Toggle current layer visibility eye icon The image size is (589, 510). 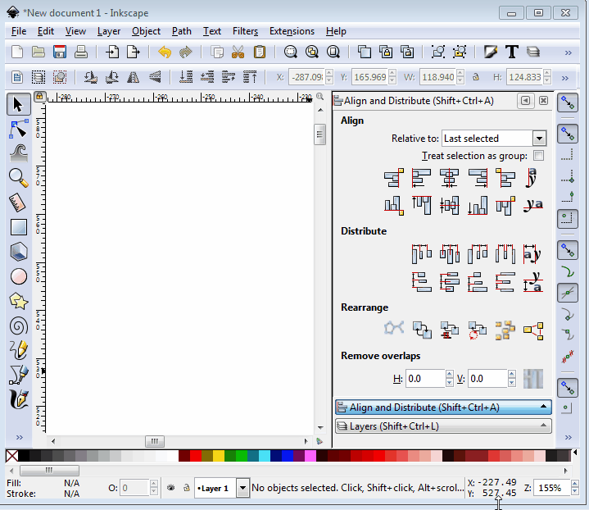[x=171, y=488]
